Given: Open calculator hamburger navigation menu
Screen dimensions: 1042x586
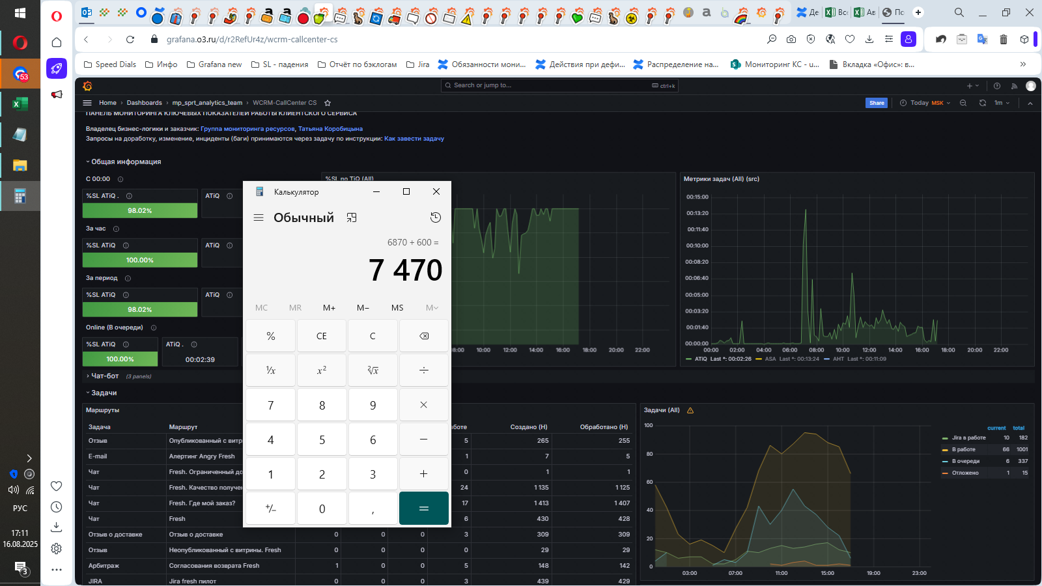Looking at the screenshot, I should click(259, 217).
